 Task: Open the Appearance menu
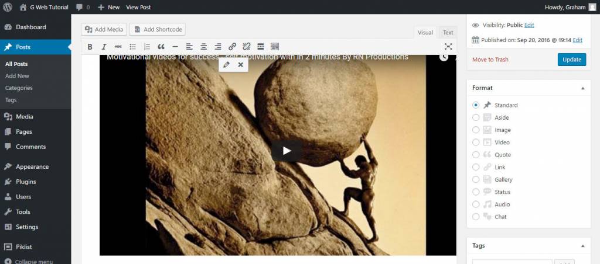click(x=35, y=166)
